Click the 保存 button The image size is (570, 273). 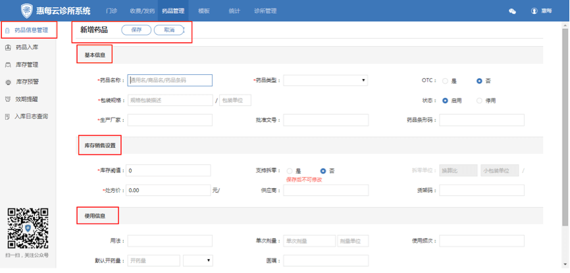coord(136,30)
